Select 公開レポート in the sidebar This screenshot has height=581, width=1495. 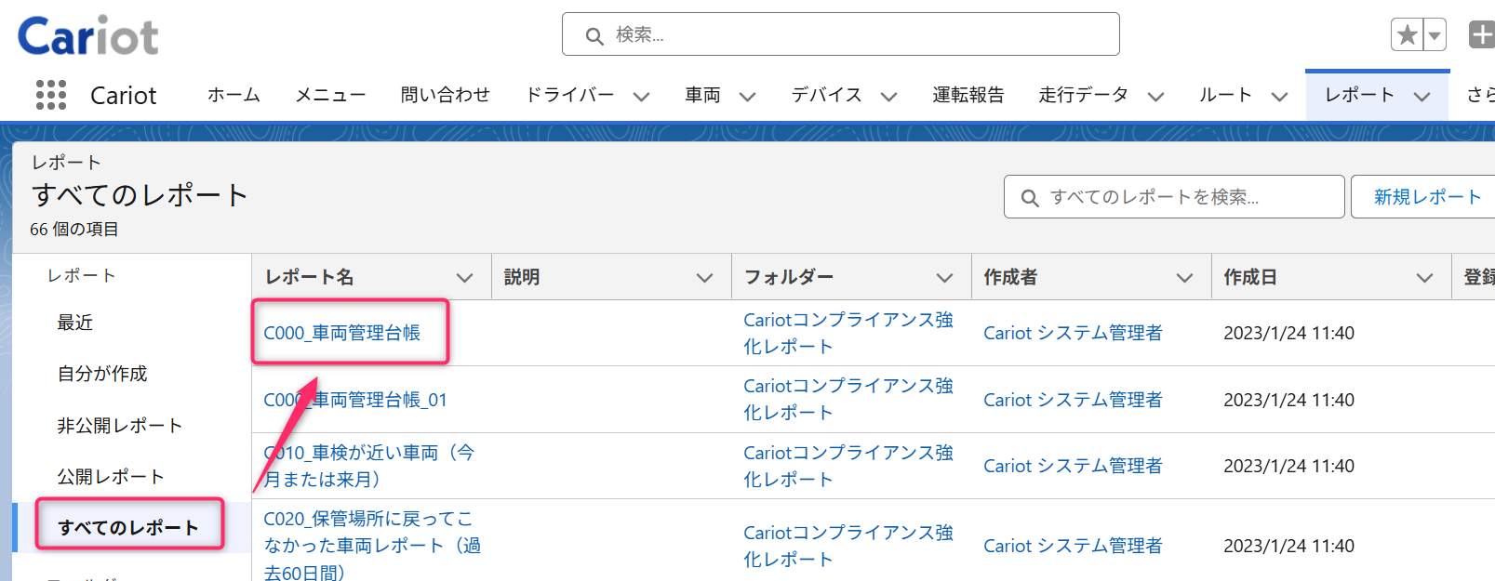tap(111, 477)
